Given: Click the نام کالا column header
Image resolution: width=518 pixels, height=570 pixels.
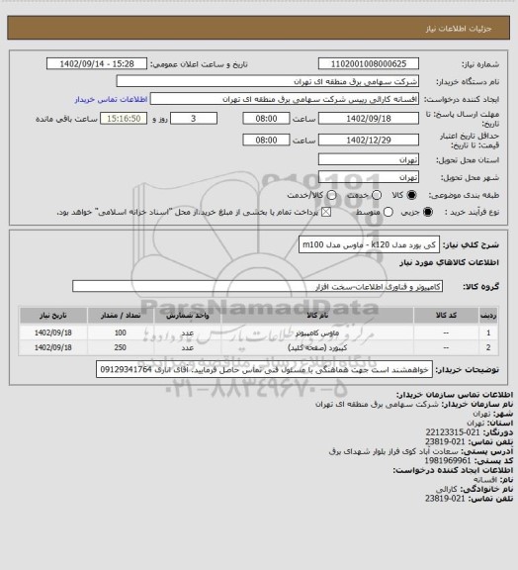Looking at the screenshot, I should (x=317, y=315).
